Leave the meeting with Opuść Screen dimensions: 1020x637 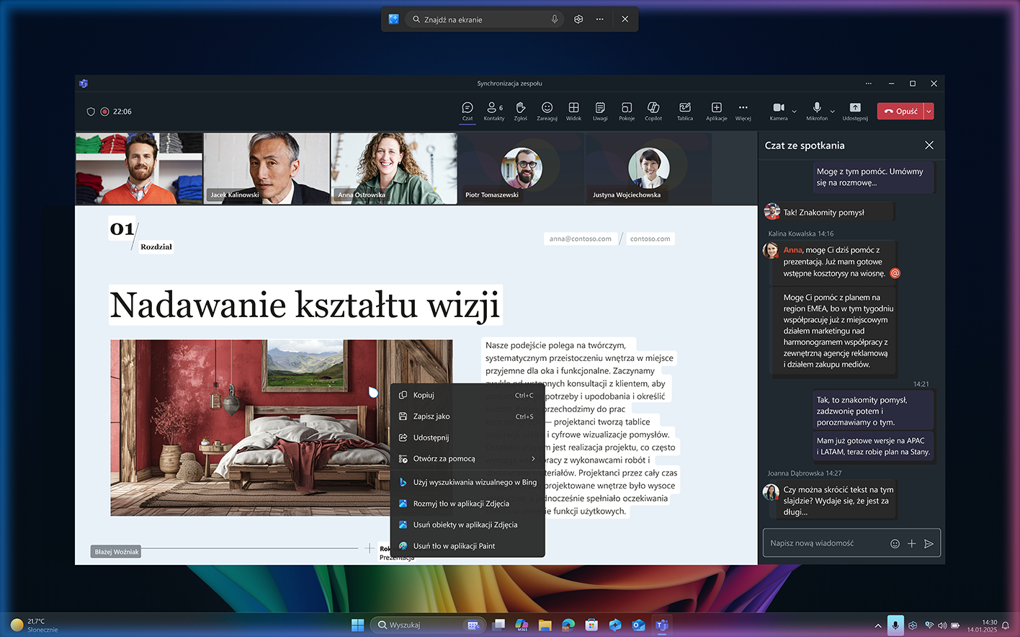coord(900,111)
